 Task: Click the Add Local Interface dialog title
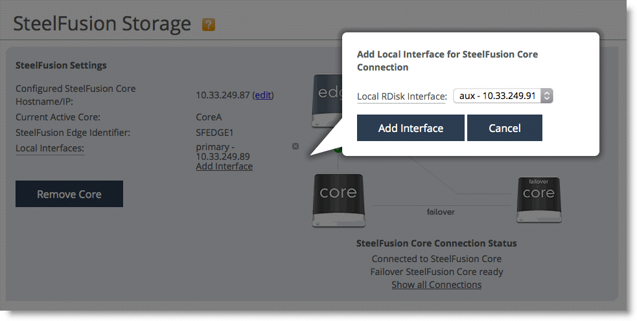447,61
